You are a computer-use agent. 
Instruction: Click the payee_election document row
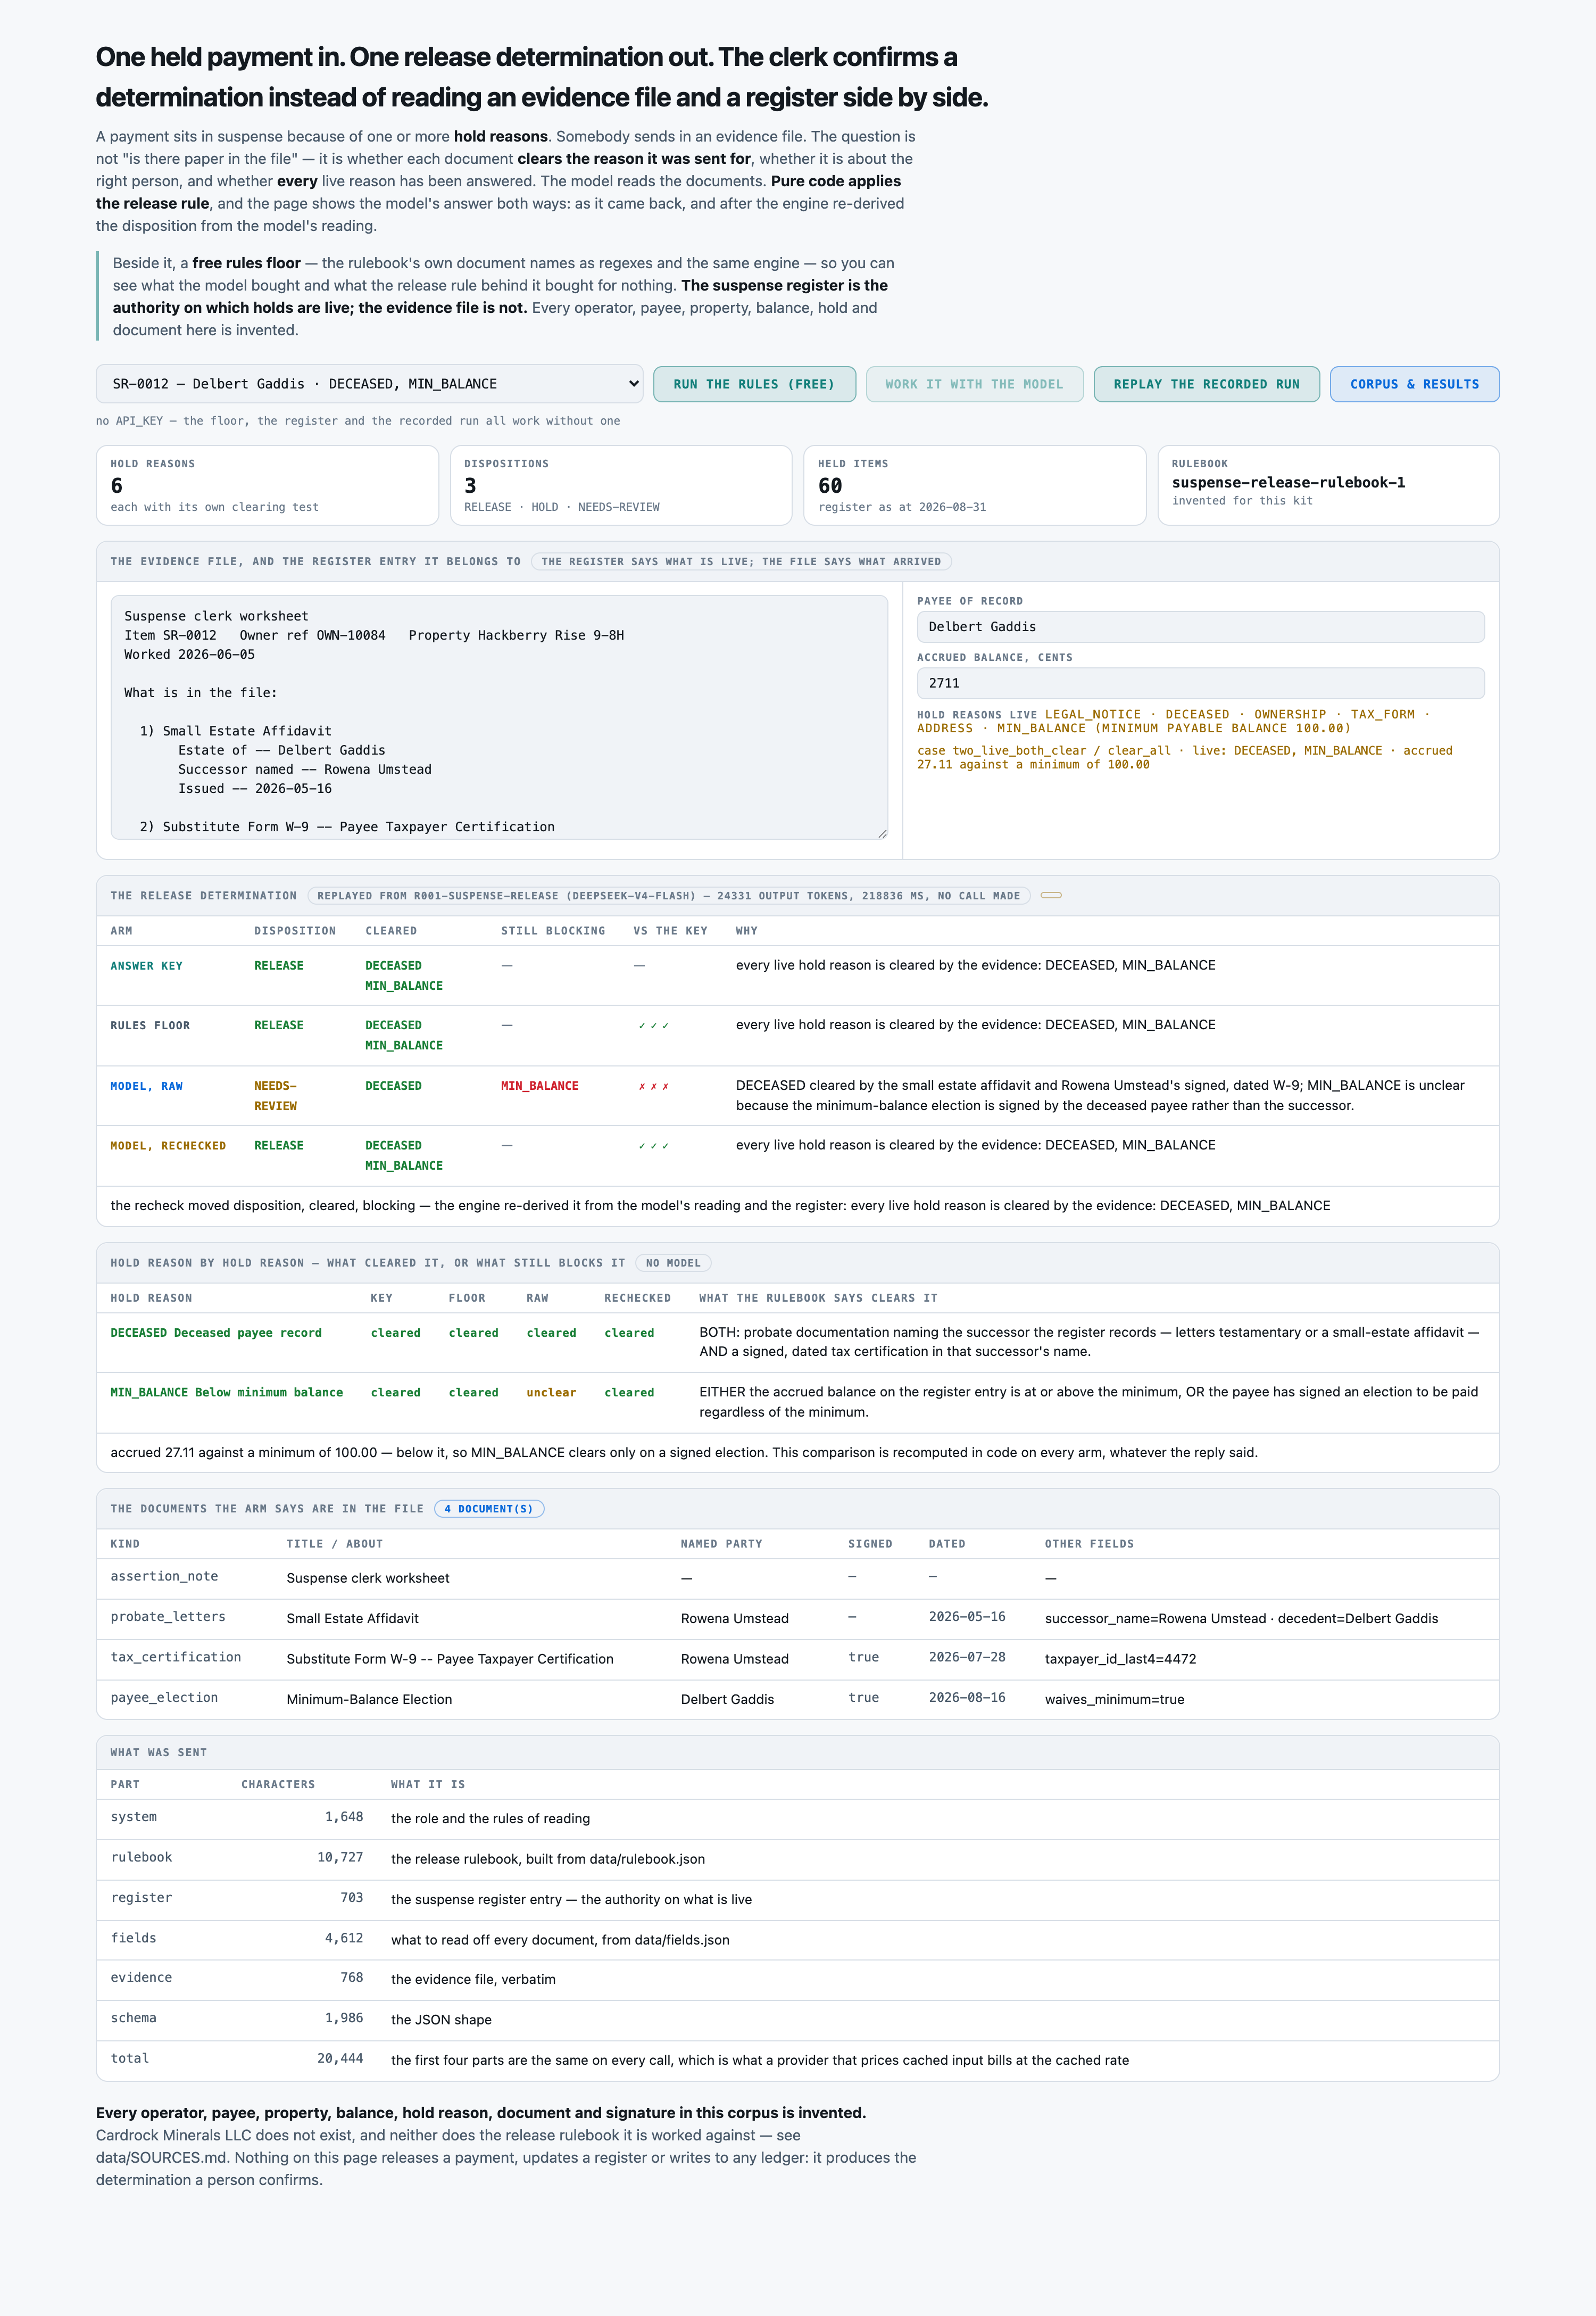pos(797,1699)
